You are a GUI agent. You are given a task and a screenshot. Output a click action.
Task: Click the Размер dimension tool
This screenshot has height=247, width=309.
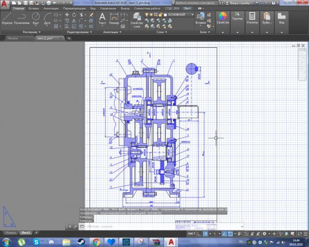pos(114,18)
